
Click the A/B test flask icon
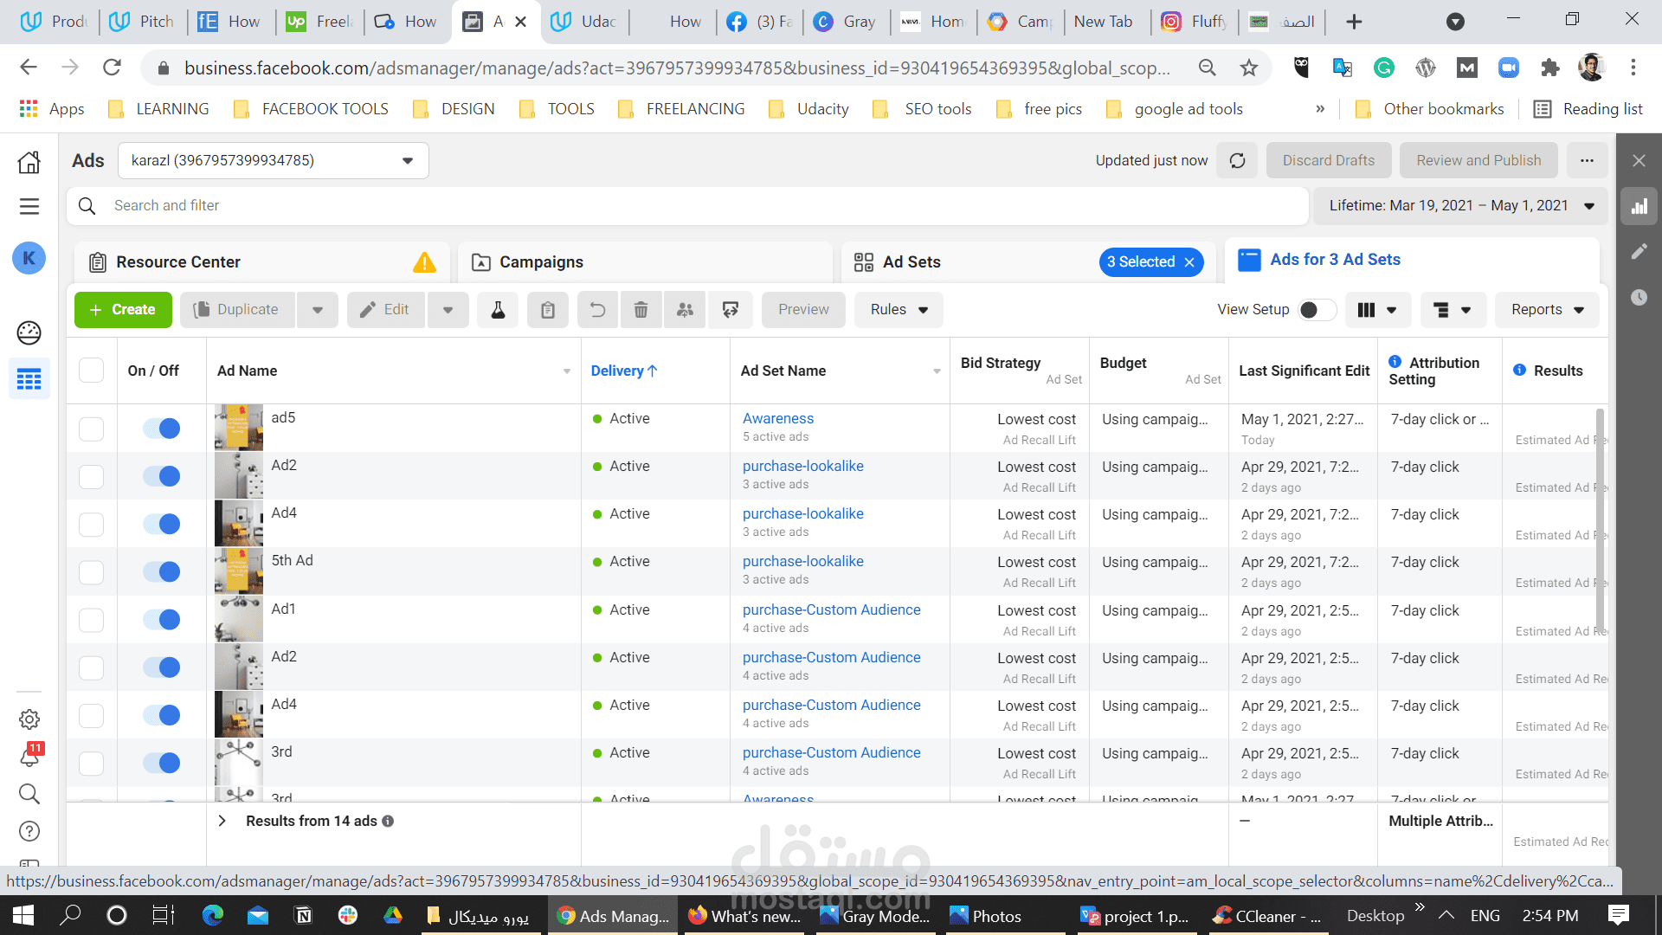498,310
